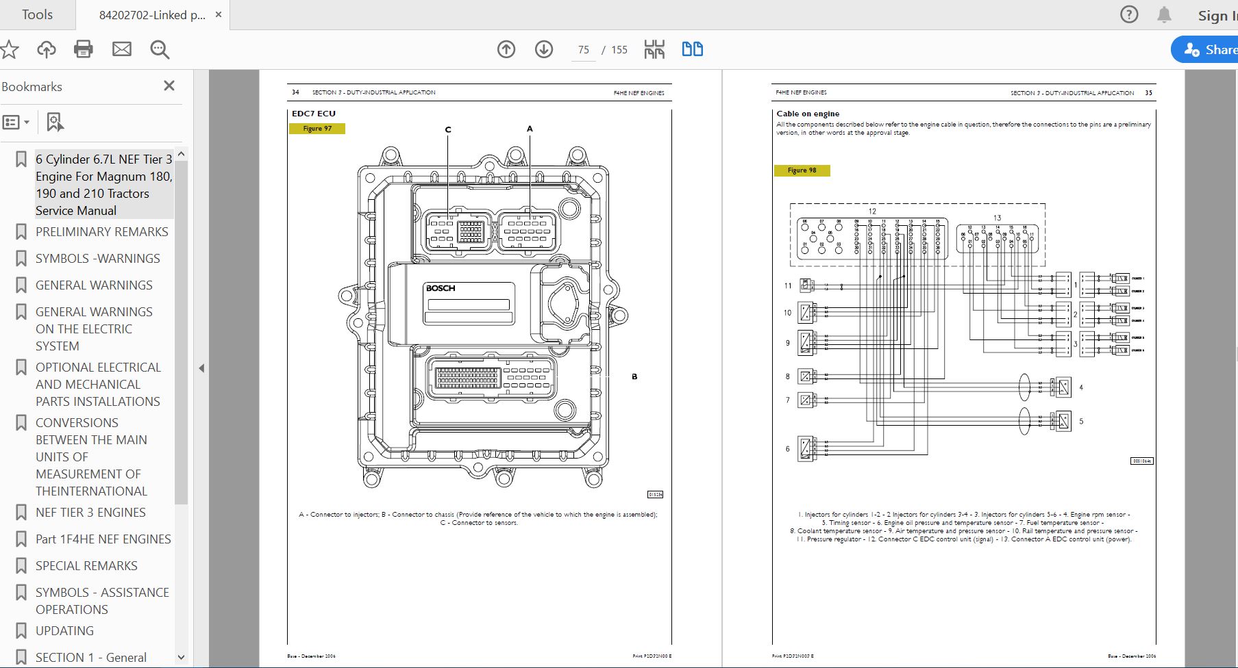Open the find text magnifier tool
This screenshot has height=668, width=1238.
coord(160,49)
